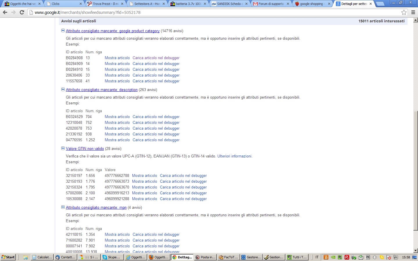Open the Calcolatrice taskbar item
This screenshot has height=261, width=418.
coord(42,257)
